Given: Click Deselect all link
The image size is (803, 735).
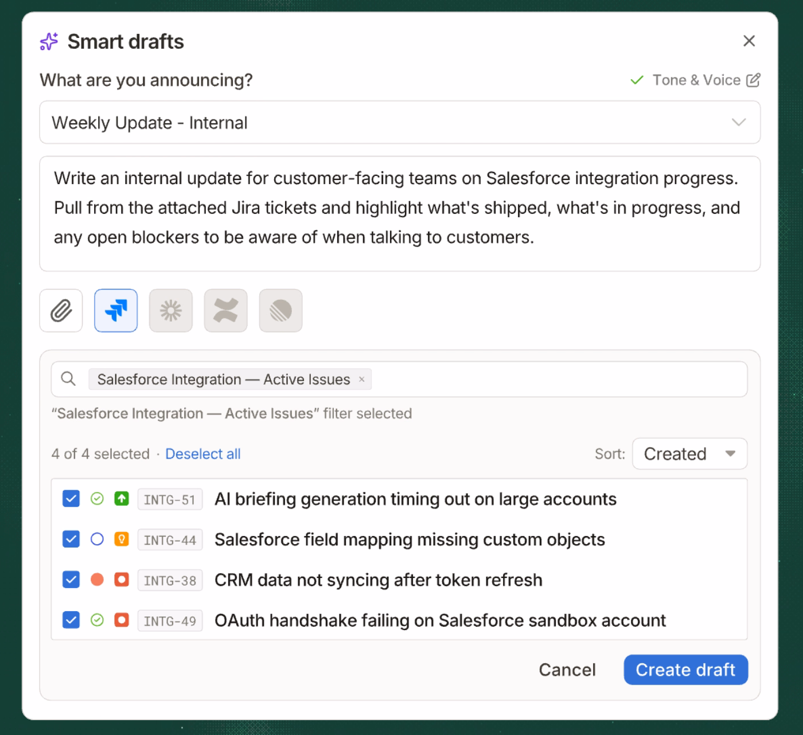Looking at the screenshot, I should [x=202, y=454].
